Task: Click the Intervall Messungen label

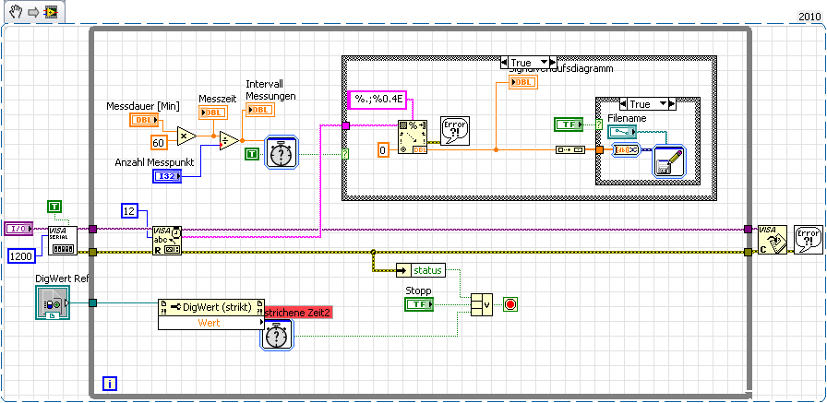Action: click(271, 90)
